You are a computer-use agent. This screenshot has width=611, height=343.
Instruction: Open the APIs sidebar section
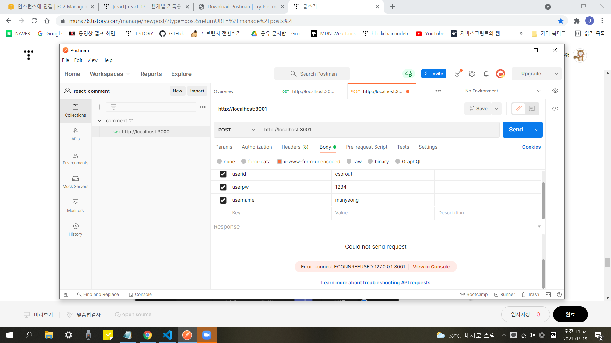click(x=75, y=134)
